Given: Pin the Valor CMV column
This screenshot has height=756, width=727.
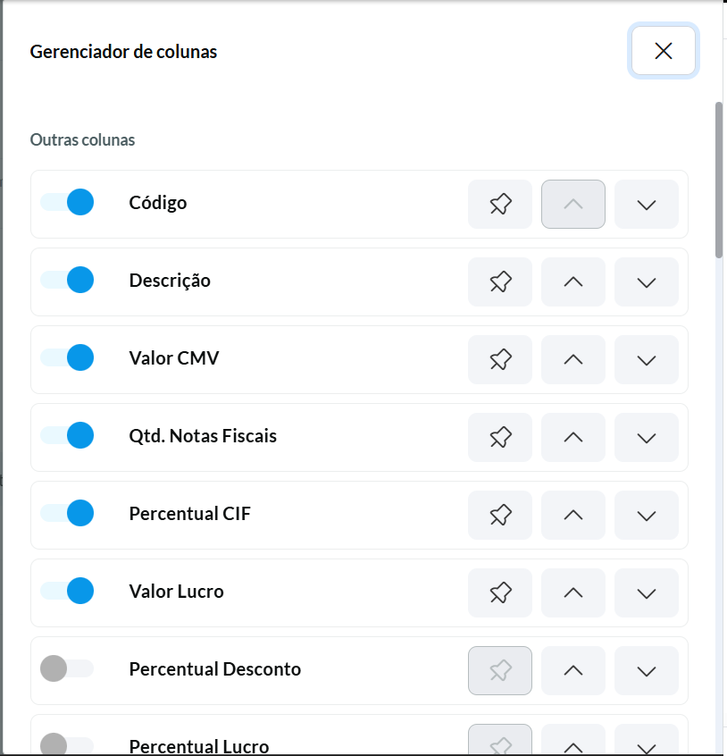Looking at the screenshot, I should pos(500,359).
